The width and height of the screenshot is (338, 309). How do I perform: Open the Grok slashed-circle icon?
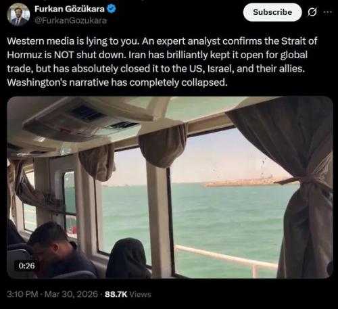pos(312,12)
